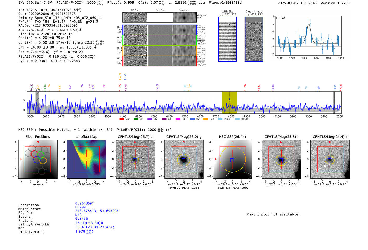This screenshot has height=250, width=368.
Task: Click the orange HeII legend swatch
Action: click(x=206, y=119)
